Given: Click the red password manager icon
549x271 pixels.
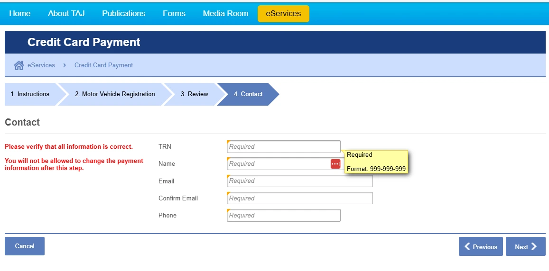Looking at the screenshot, I should 335,164.
